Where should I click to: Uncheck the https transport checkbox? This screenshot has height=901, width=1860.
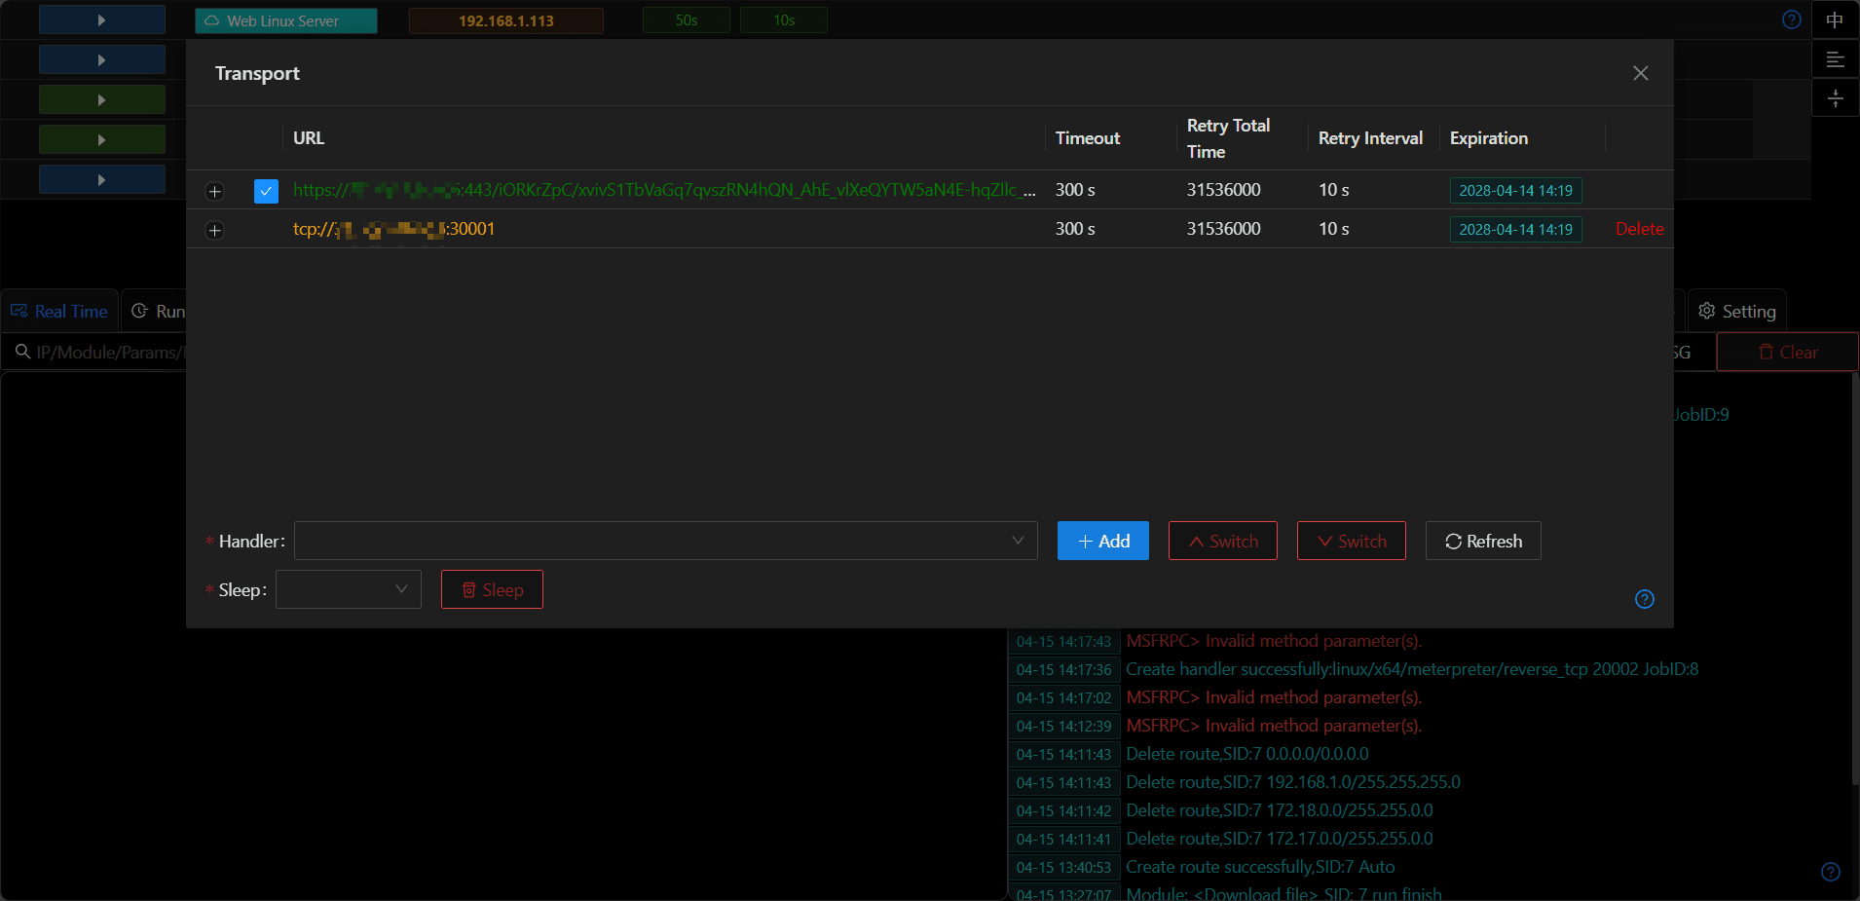(266, 191)
